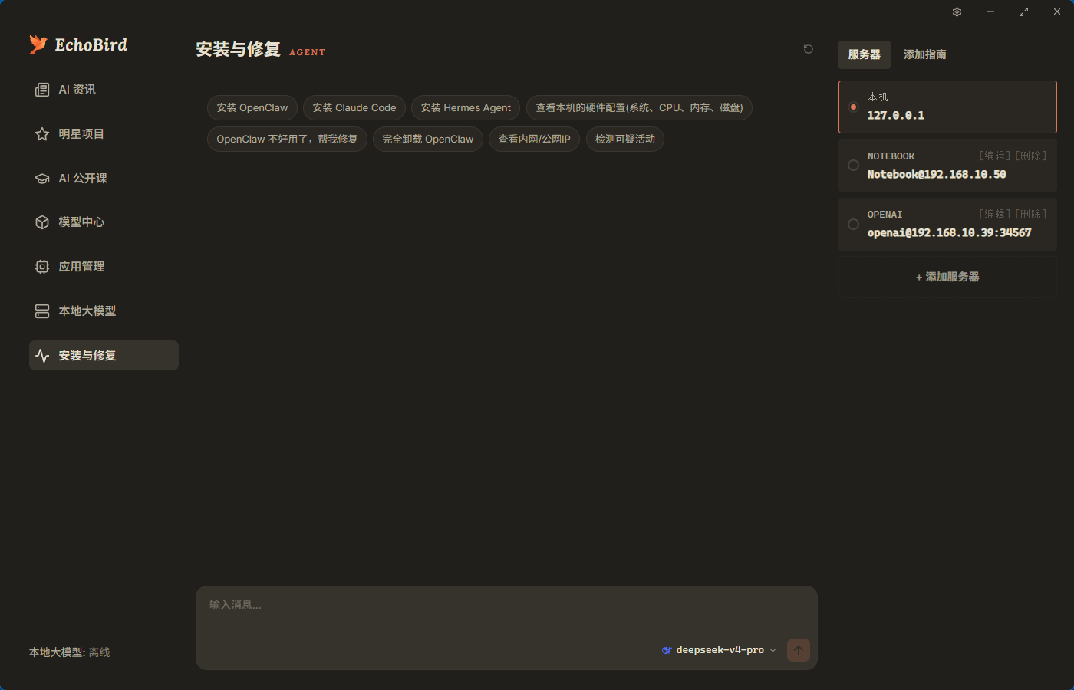
Task: Click the 安装 Hermes Agent chip
Action: click(466, 108)
